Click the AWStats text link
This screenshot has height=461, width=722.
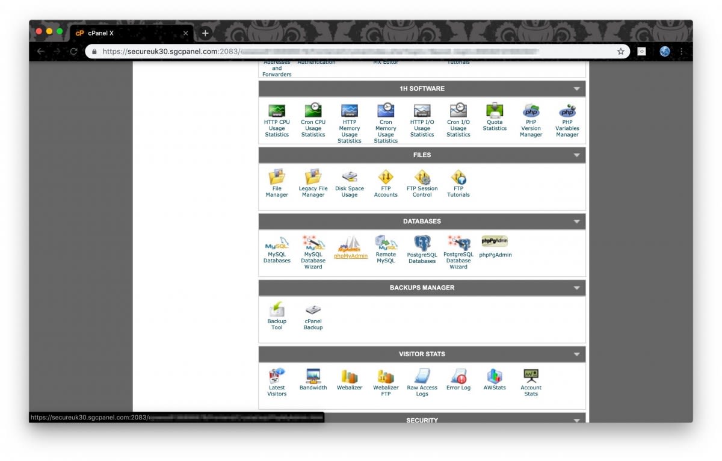[x=495, y=388]
